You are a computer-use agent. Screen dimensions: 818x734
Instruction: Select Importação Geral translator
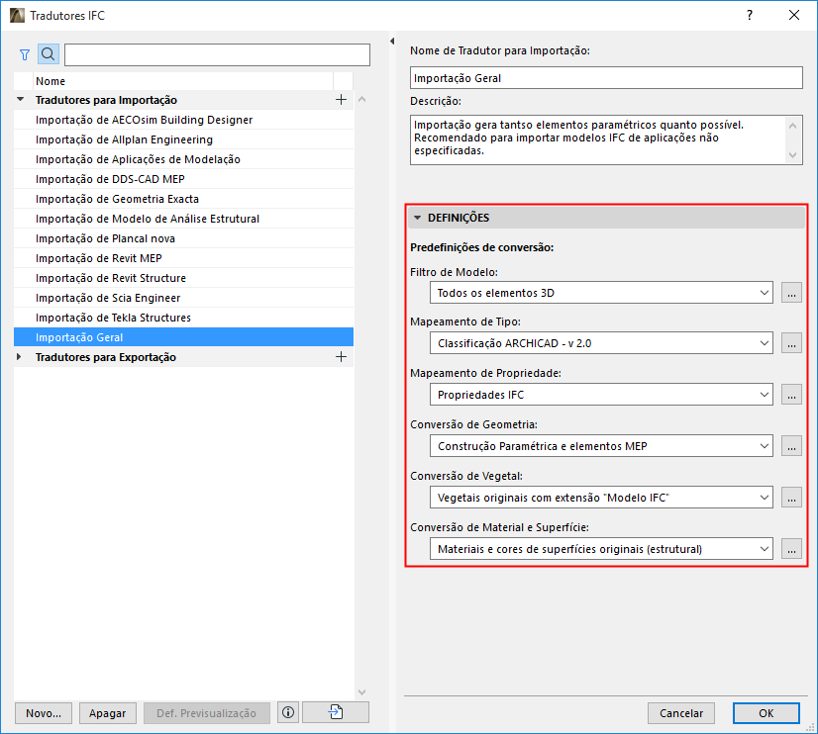point(183,337)
